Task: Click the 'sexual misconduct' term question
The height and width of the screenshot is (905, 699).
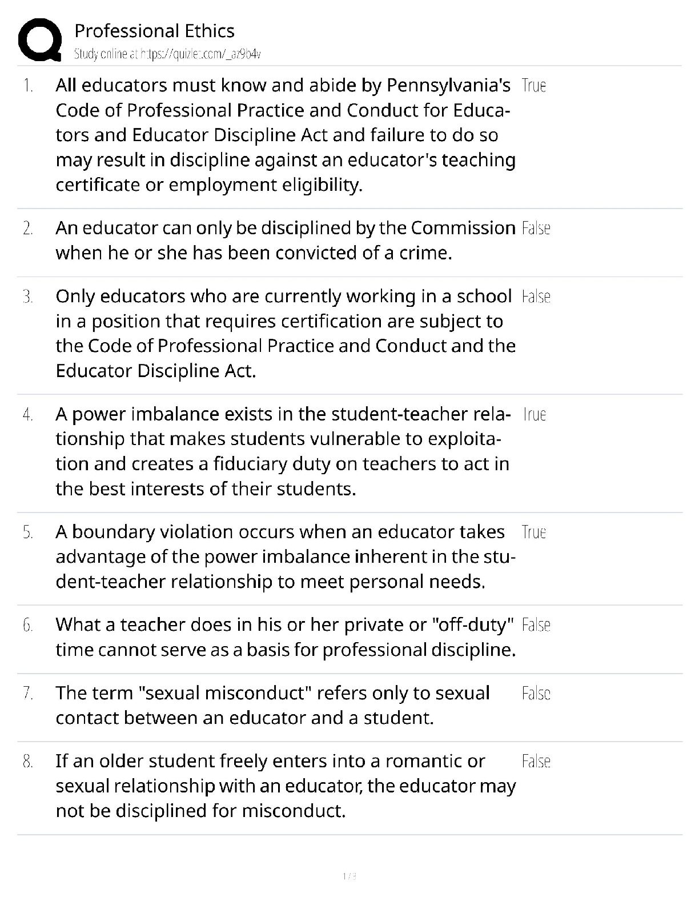Action: 272,705
